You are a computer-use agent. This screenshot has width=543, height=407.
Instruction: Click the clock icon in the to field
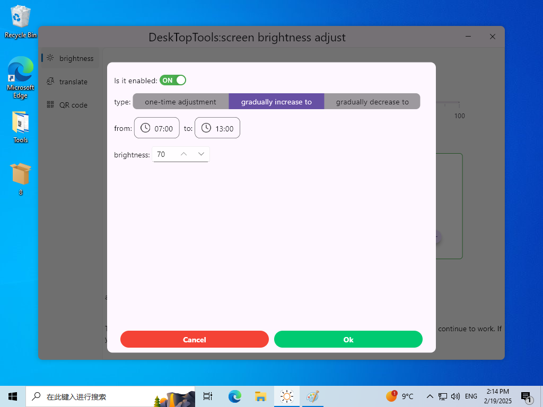pyautogui.click(x=206, y=128)
